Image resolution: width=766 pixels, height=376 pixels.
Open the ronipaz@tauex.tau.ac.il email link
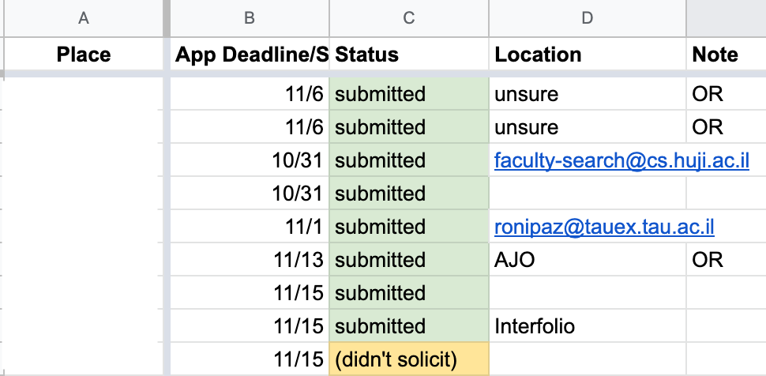coord(604,227)
